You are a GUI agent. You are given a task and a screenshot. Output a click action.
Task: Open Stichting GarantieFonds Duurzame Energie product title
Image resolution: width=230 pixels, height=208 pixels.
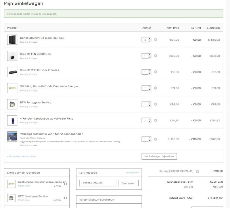(x=49, y=86)
